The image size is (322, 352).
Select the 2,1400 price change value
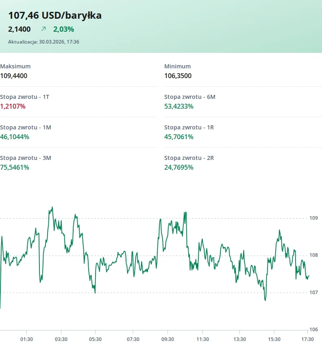coord(20,29)
